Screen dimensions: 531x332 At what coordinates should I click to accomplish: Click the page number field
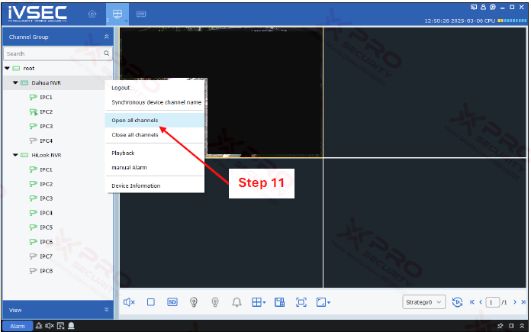click(492, 302)
